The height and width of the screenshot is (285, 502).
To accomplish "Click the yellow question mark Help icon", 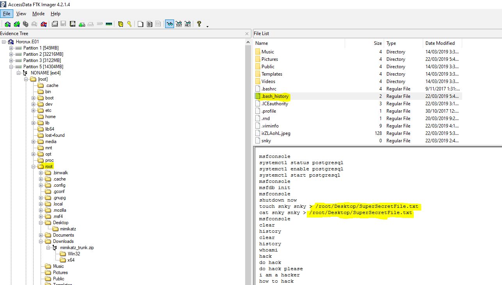I will (199, 24).
